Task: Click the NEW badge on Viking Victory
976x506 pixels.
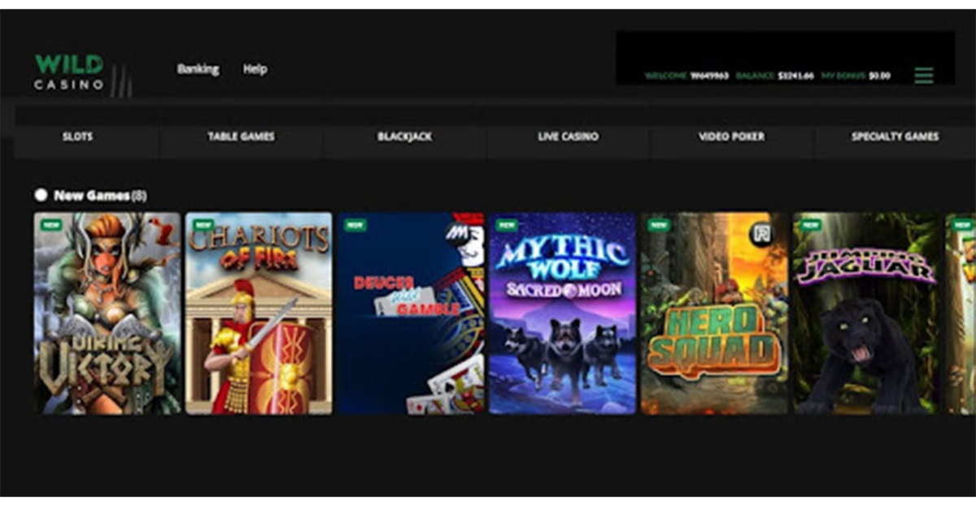Action: coord(51,225)
